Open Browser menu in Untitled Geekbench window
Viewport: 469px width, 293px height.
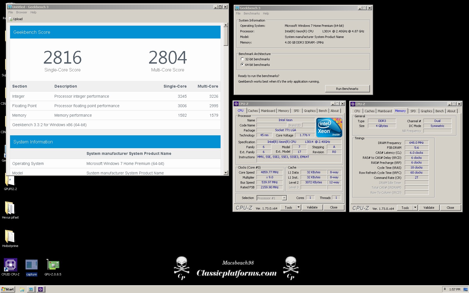pyautogui.click(x=21, y=12)
